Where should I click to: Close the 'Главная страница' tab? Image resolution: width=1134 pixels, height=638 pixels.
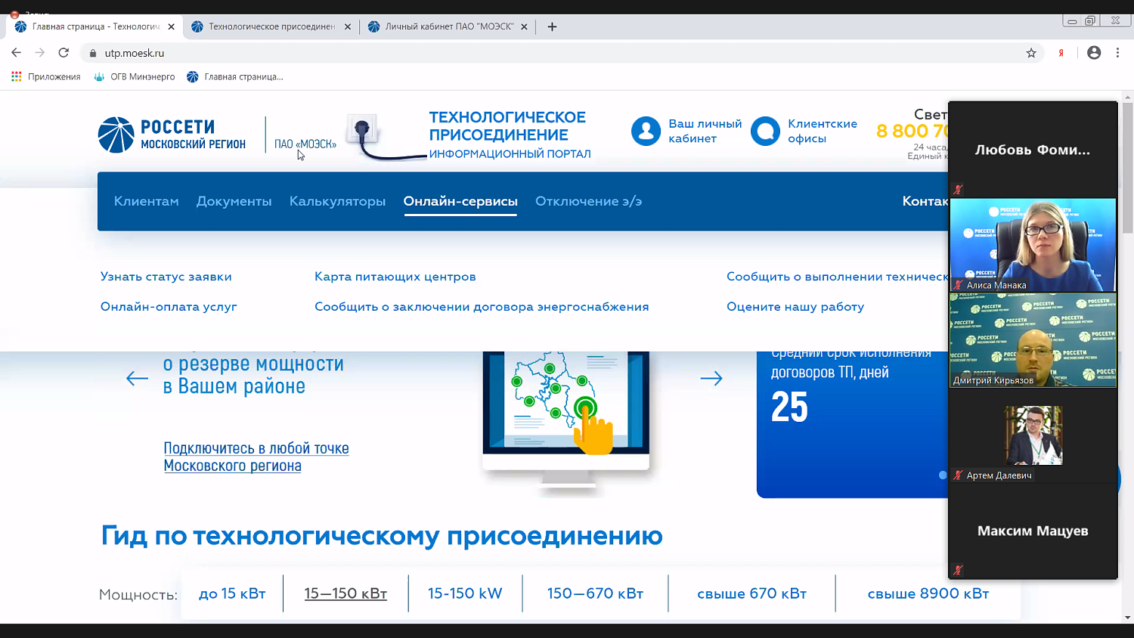pos(172,26)
